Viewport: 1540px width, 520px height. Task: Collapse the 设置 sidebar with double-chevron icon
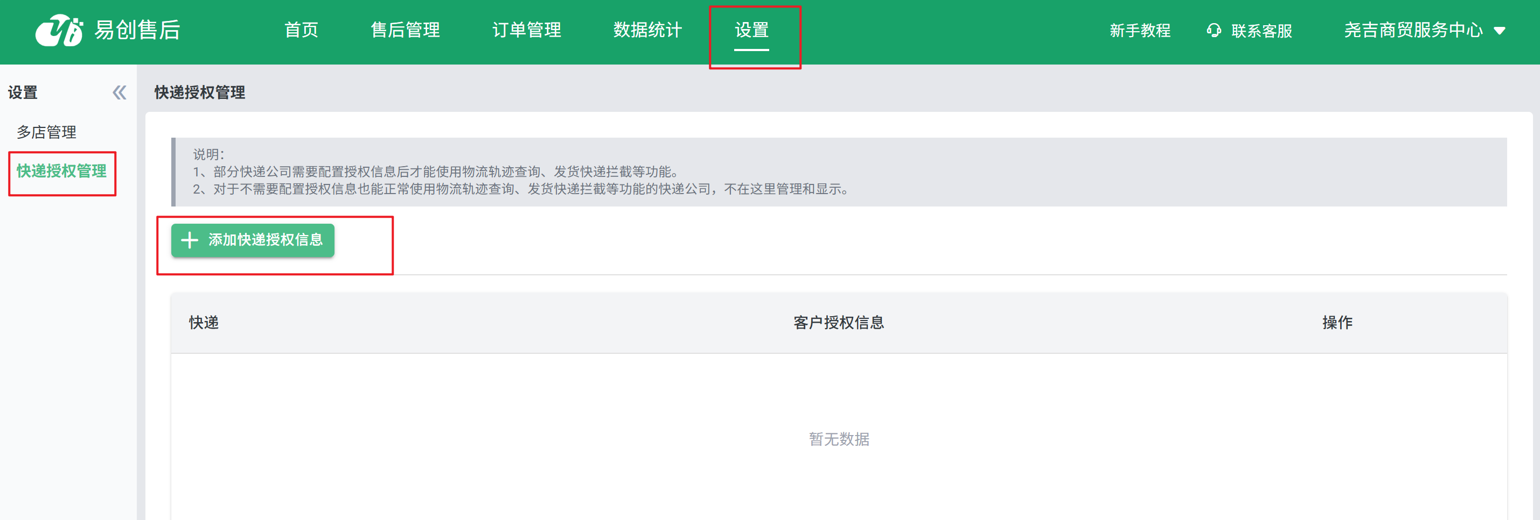coord(120,92)
